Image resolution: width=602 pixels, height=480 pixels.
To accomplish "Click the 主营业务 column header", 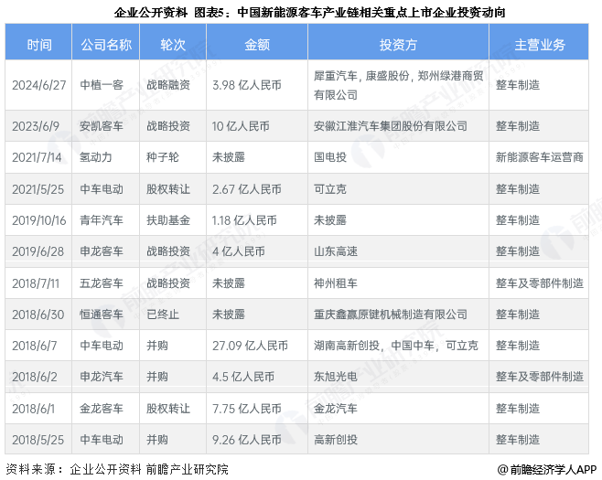I will pyautogui.click(x=539, y=42).
